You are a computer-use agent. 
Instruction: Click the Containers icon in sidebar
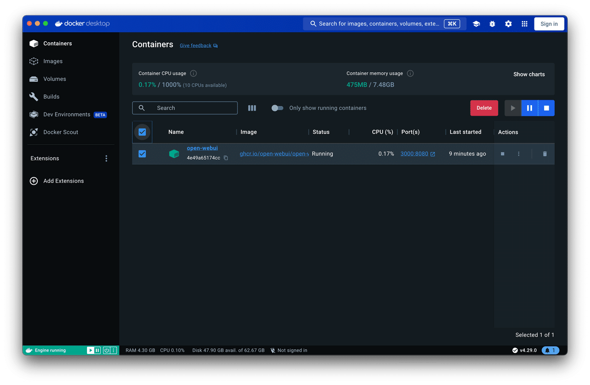(34, 43)
